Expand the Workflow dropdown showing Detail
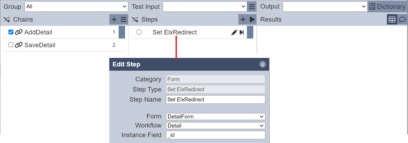This screenshot has height=143, width=408. coord(216,126)
